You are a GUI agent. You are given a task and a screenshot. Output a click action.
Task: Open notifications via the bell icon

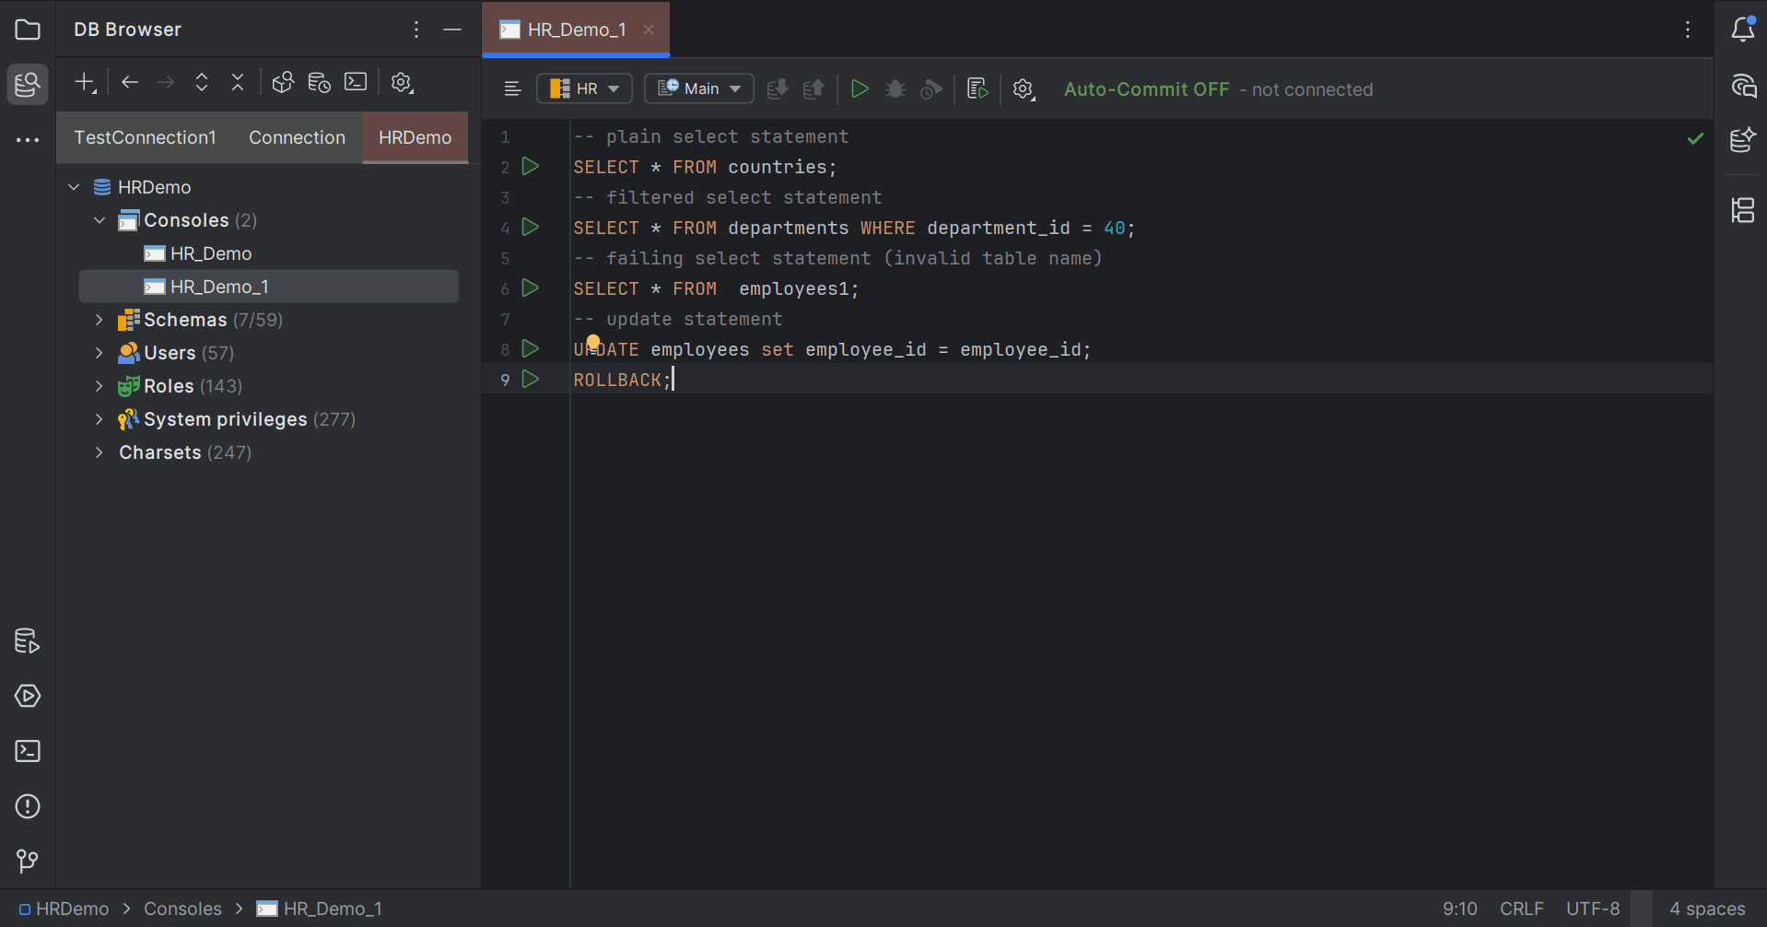(x=1743, y=29)
